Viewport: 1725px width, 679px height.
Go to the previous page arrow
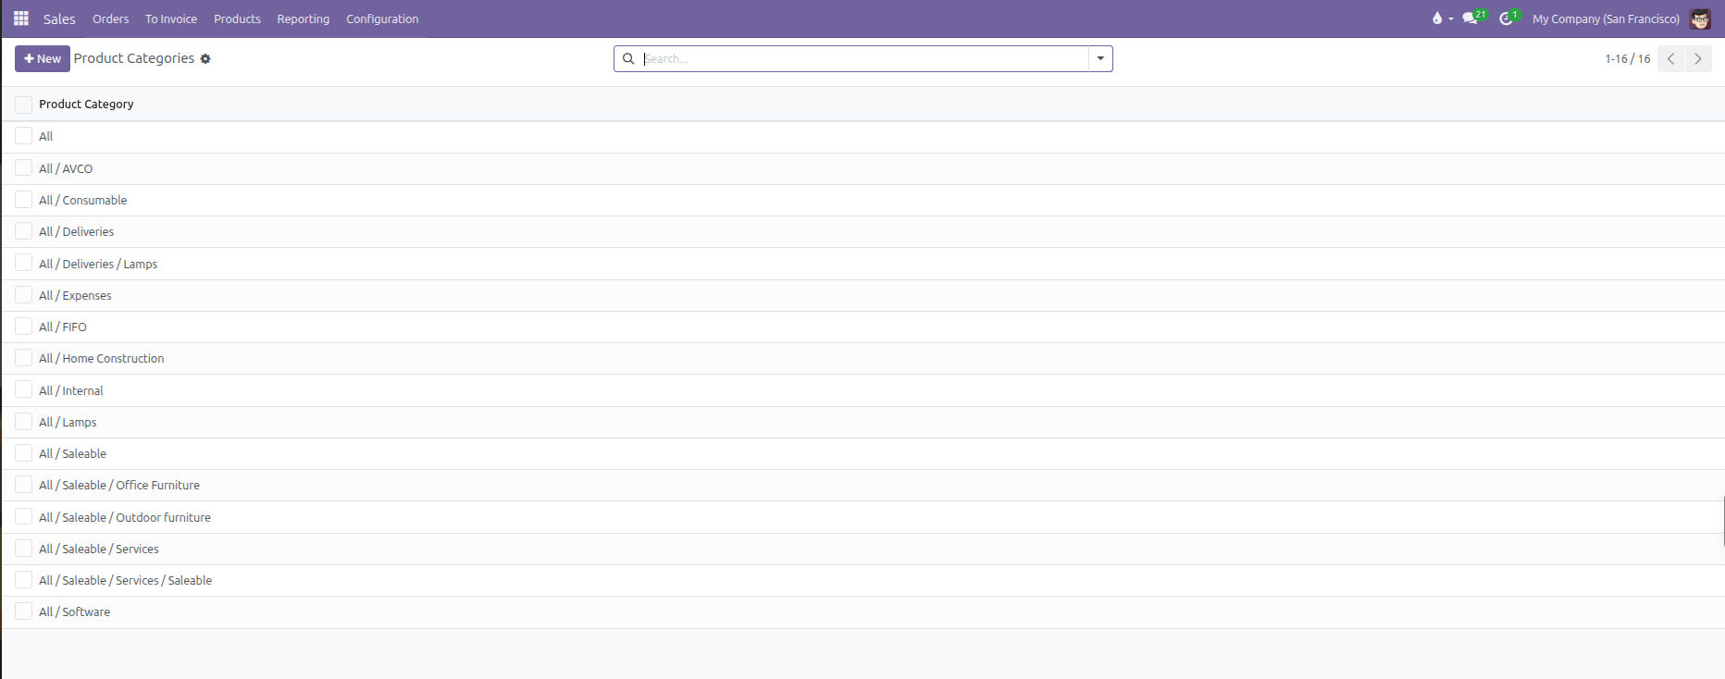pos(1670,58)
